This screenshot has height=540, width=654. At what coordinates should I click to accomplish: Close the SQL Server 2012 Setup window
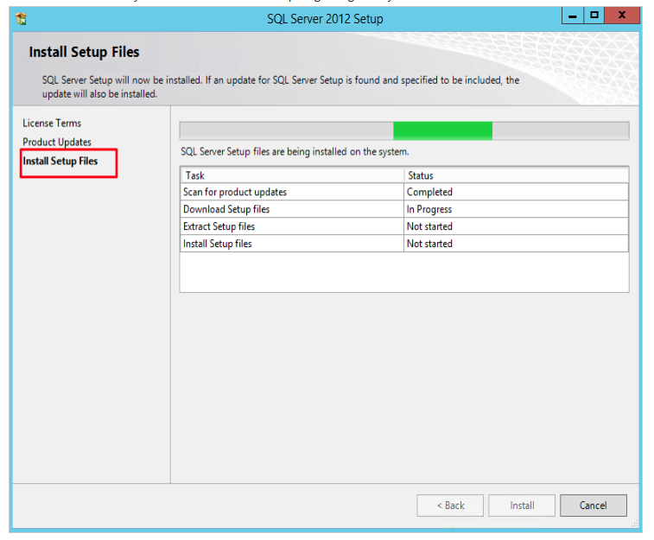[x=622, y=16]
